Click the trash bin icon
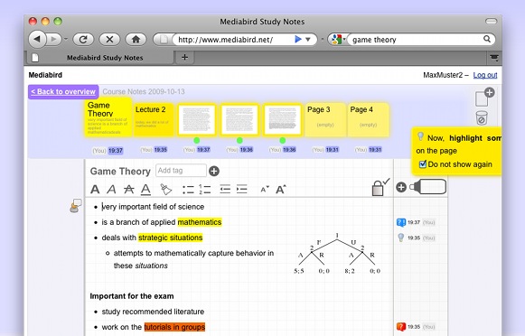Image resolution: width=525 pixels, height=336 pixels. [x=482, y=118]
